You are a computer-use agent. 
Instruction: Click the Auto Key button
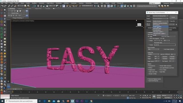(x=159, y=96)
